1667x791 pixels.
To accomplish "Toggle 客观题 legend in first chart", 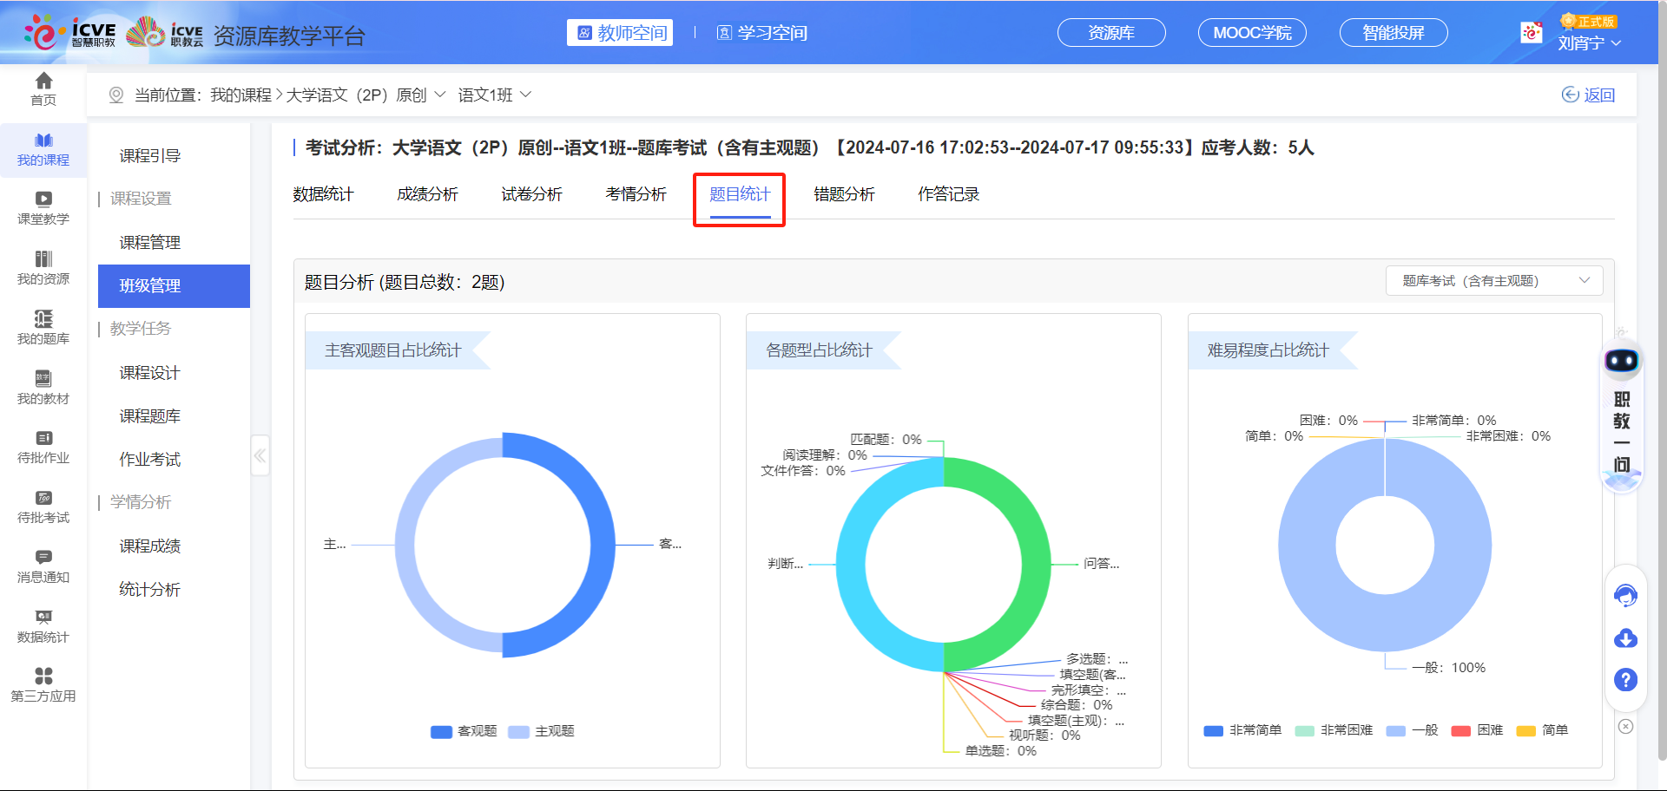I will 464,731.
